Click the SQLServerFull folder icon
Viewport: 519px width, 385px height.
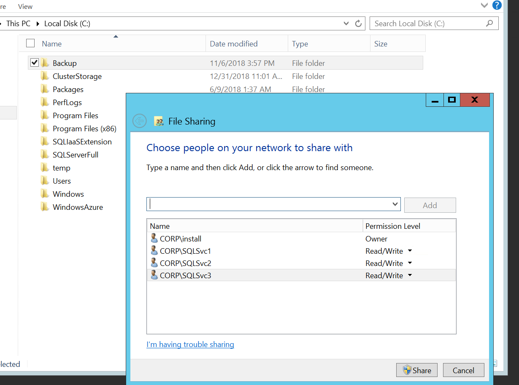45,155
